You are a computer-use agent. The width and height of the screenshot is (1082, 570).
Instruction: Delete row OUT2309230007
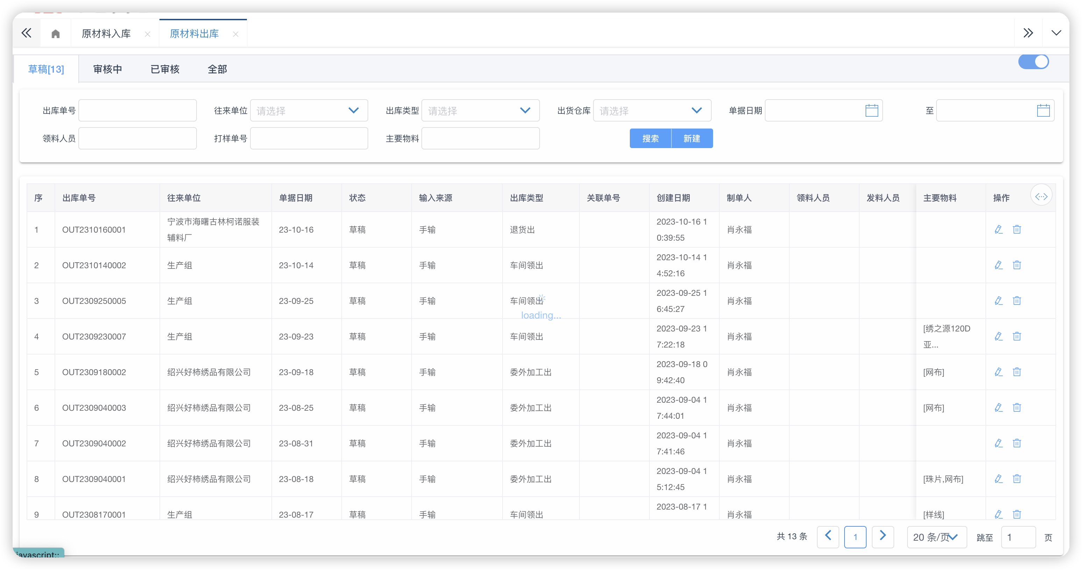click(1017, 336)
